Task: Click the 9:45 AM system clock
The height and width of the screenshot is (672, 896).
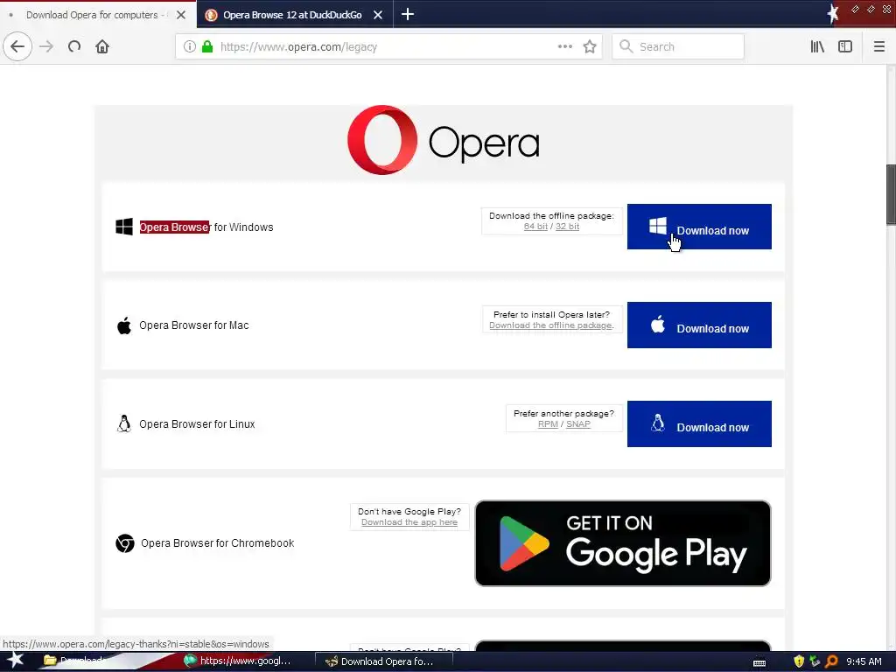Action: (864, 661)
